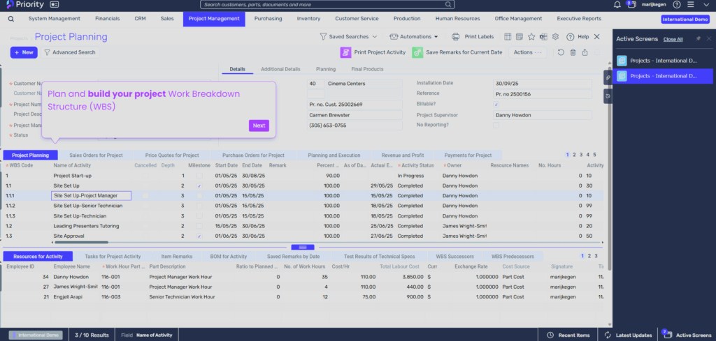Click the Next button in the tooltip
This screenshot has width=716, height=341.
259,126
